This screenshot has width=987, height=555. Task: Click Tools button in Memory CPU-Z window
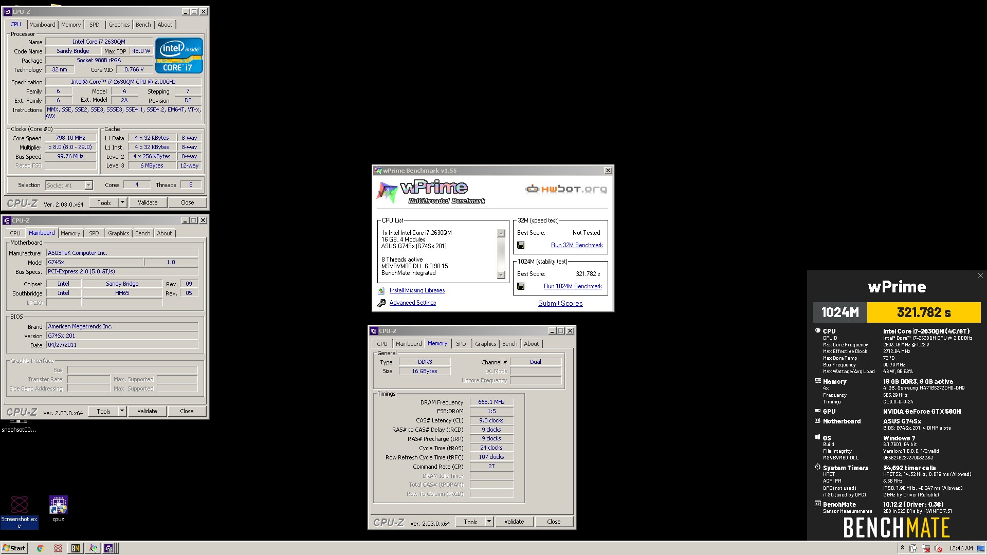pos(470,522)
